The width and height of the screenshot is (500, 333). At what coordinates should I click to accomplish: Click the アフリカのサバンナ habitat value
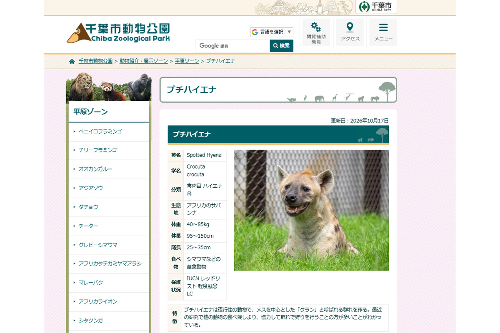205,209
